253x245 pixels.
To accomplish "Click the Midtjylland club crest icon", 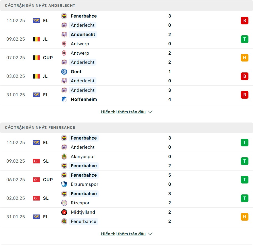I will pos(64,212).
